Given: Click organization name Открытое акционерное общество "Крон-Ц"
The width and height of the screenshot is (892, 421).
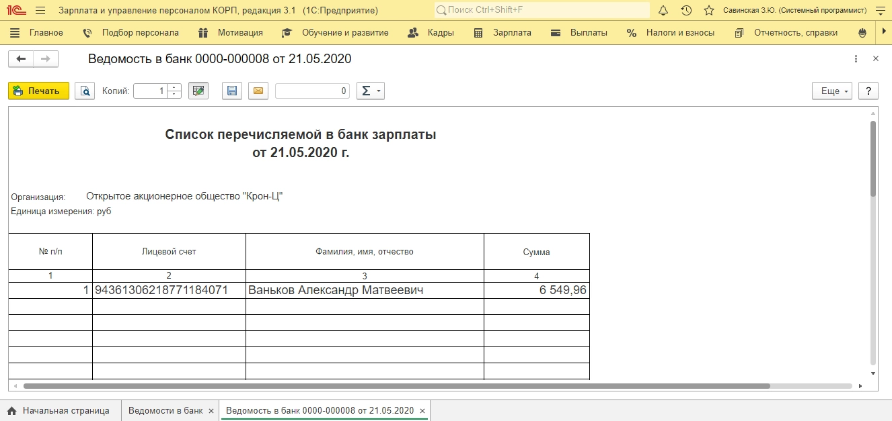Looking at the screenshot, I should 185,196.
